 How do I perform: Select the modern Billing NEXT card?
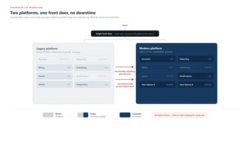coord(157,68)
